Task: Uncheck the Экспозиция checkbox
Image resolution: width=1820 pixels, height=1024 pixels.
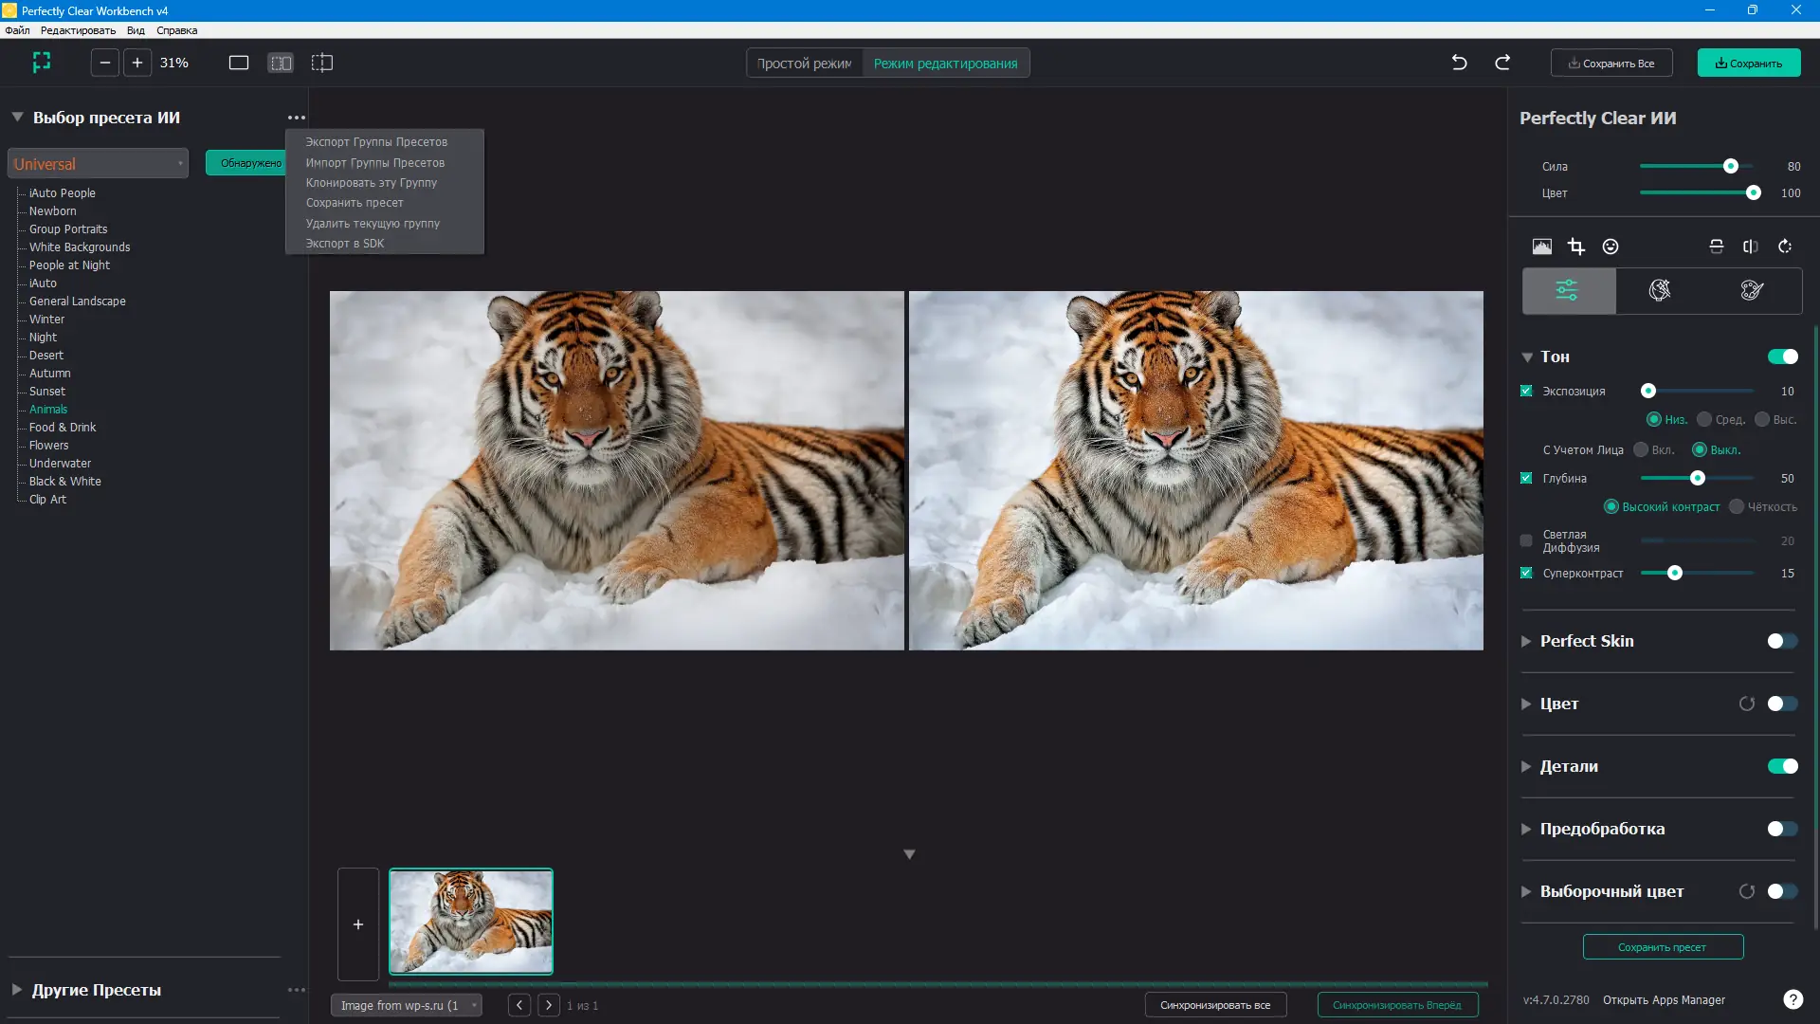Action: pos(1526,391)
